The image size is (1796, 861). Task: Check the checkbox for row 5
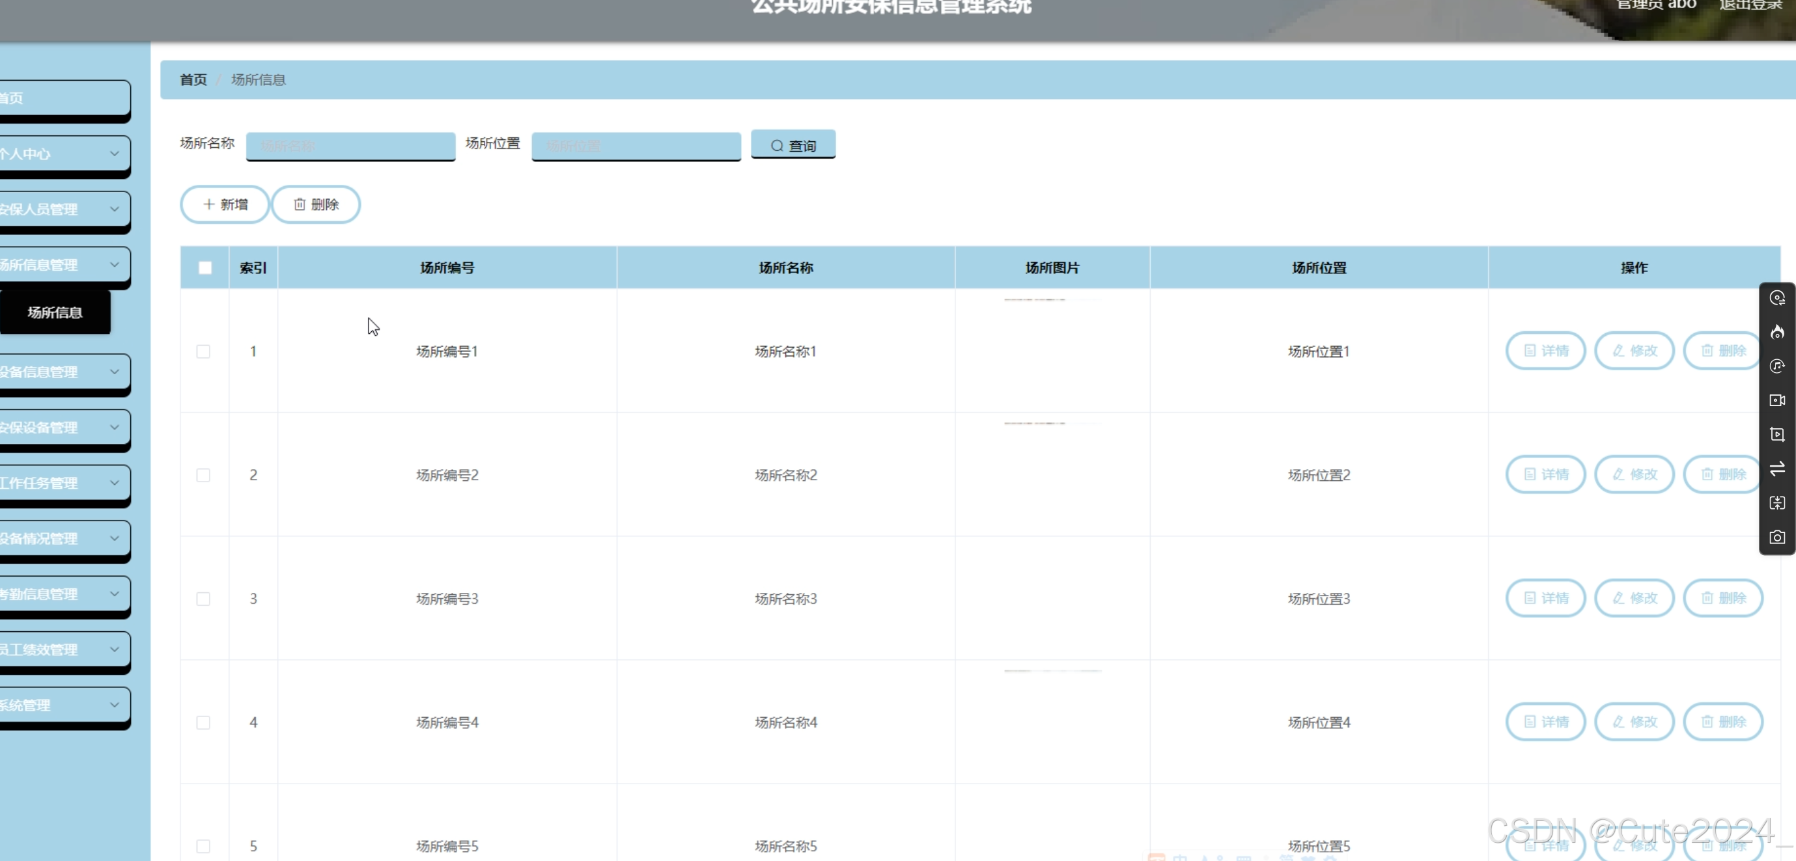coord(203,847)
